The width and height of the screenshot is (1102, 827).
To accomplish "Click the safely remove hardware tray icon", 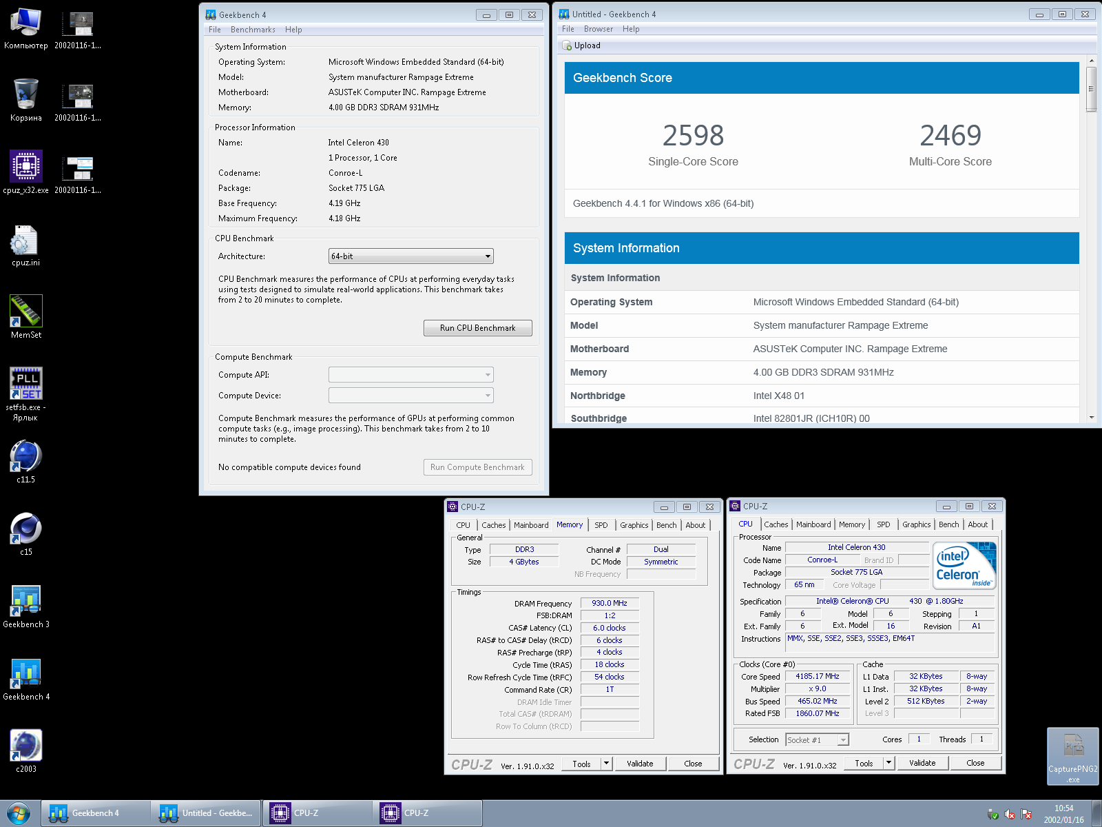I will click(993, 815).
